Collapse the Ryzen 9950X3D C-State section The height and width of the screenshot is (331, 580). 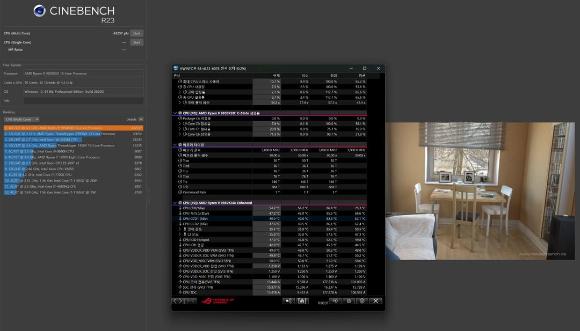[175, 113]
